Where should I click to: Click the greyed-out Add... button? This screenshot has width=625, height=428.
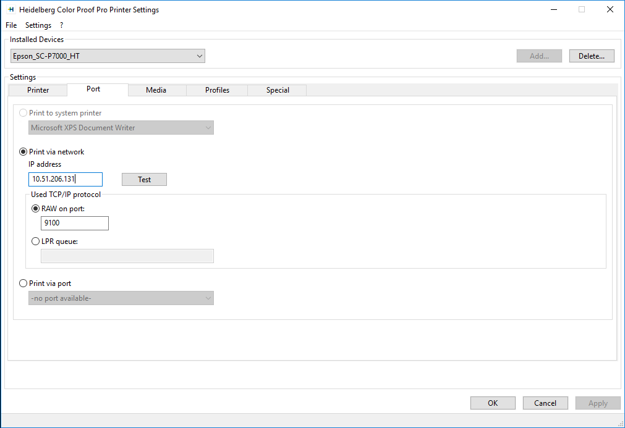pos(539,56)
